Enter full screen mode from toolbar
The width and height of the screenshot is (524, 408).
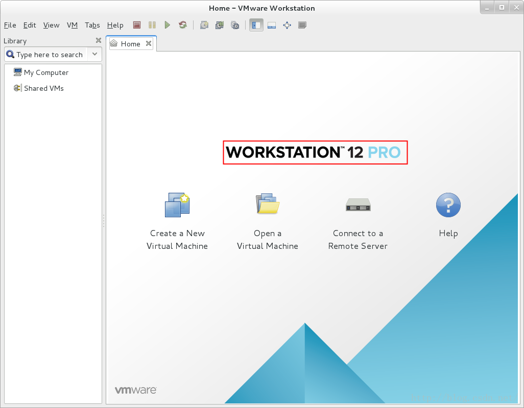pos(287,25)
